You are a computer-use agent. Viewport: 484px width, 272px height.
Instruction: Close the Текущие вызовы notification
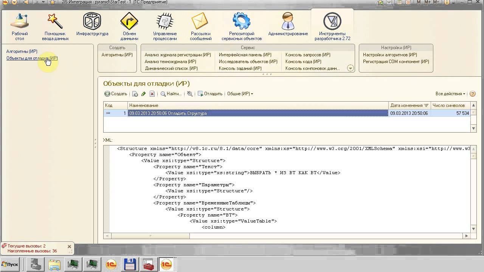click(69, 246)
